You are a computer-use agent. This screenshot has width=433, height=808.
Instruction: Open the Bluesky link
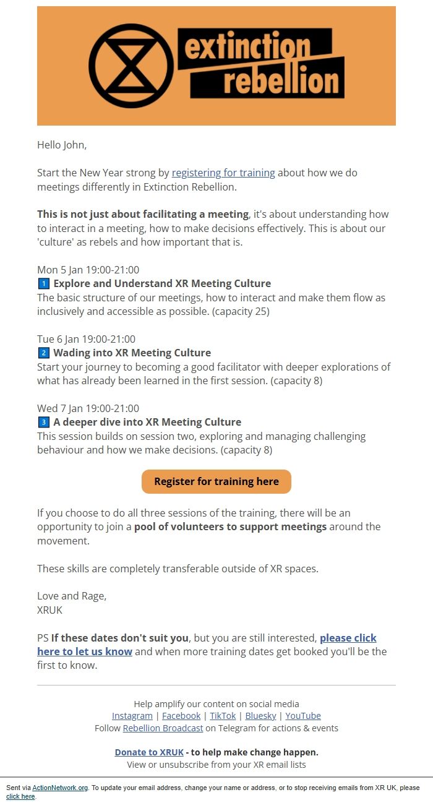click(260, 716)
